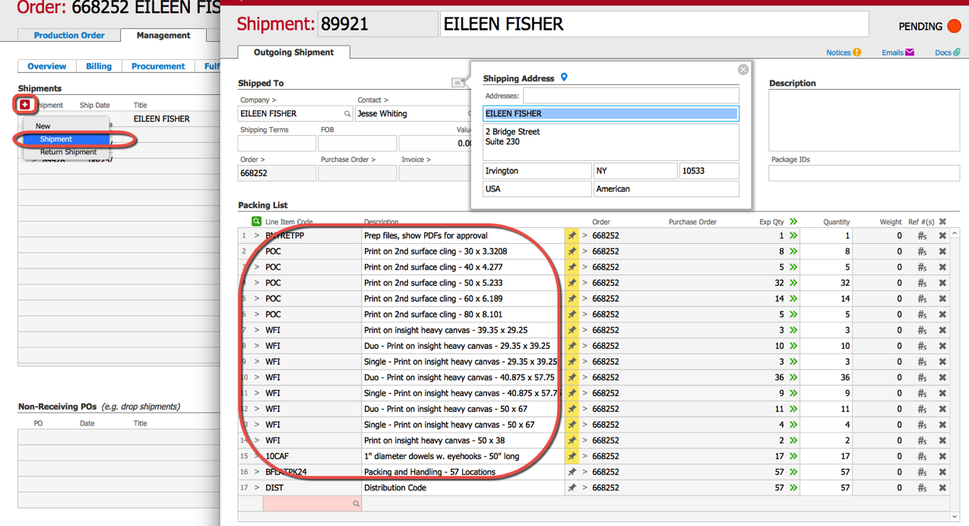The image size is (969, 526).
Task: Click the state field NY
Action: tap(635, 171)
